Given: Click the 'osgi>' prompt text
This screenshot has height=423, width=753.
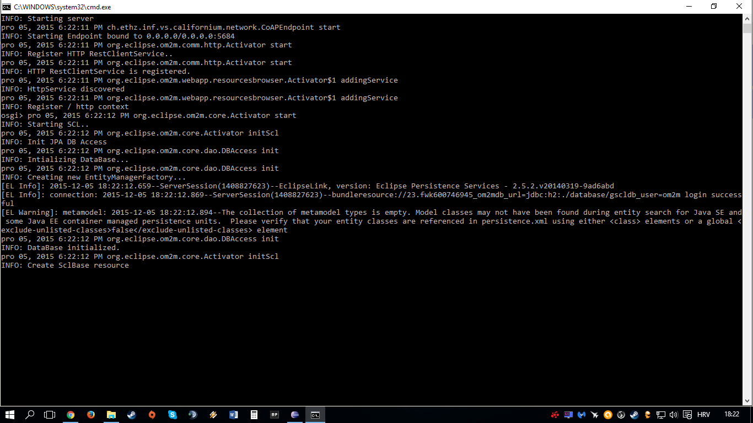Looking at the screenshot, I should click(x=12, y=115).
